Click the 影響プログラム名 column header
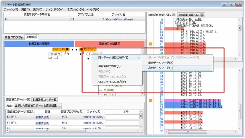This screenshot has height=138, width=245. pos(71,112)
